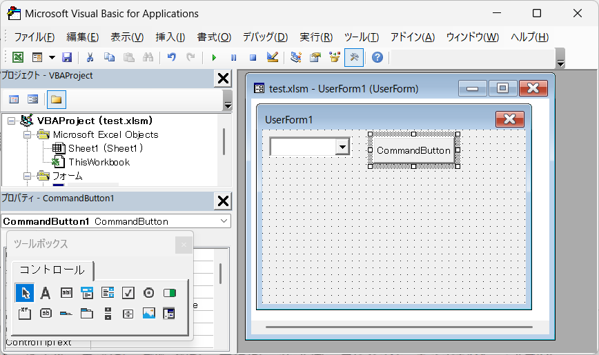Choose the Image tool in toolbox

point(148,314)
